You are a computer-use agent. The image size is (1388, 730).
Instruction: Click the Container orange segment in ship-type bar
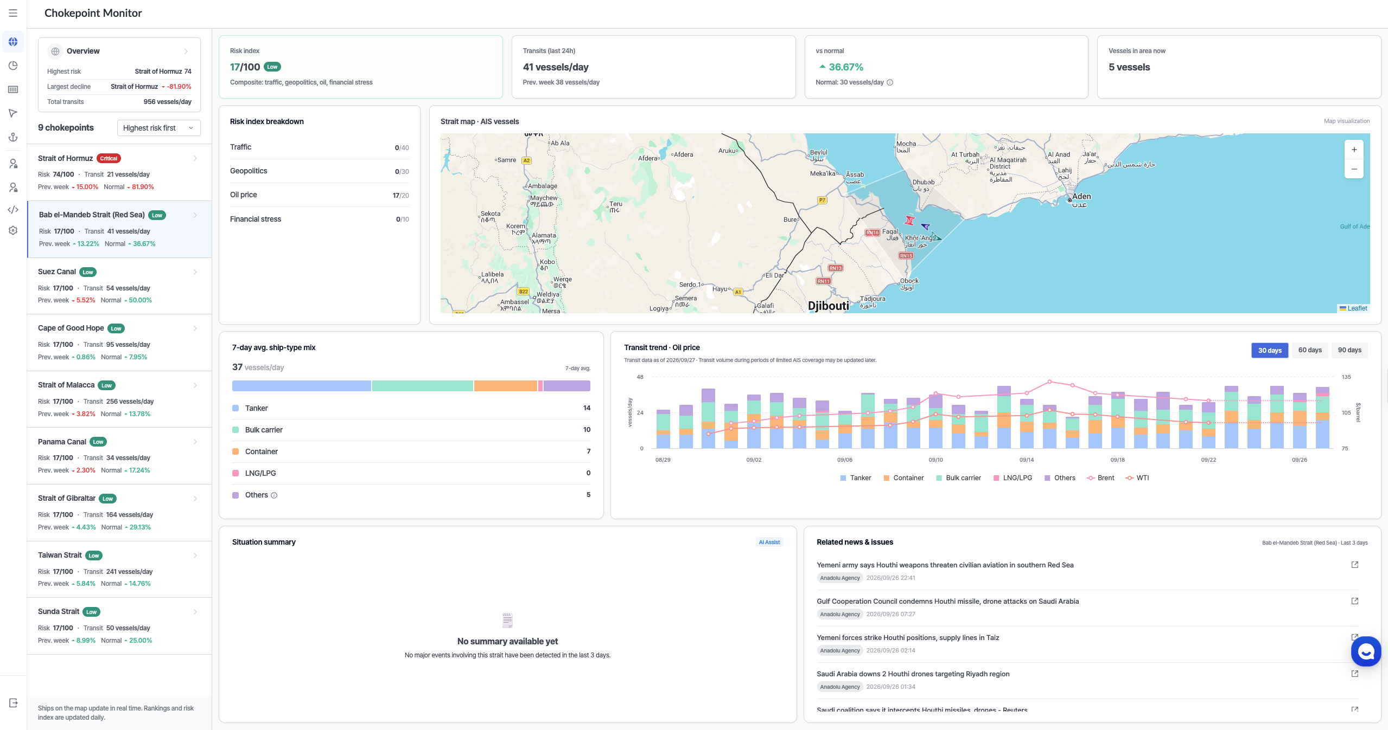505,386
